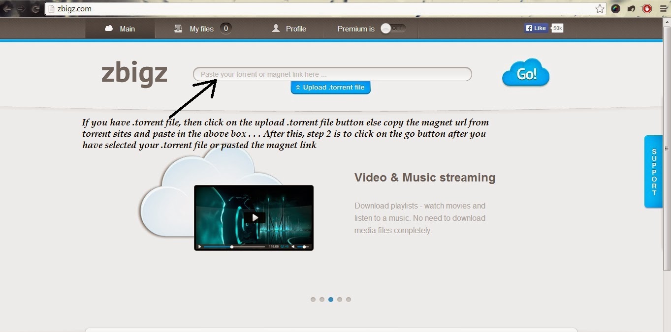671x332 pixels.
Task: Click the red Adblock extension icon
Action: (647, 9)
